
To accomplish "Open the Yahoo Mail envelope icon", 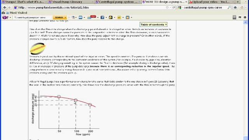I will (x=81, y=17).
